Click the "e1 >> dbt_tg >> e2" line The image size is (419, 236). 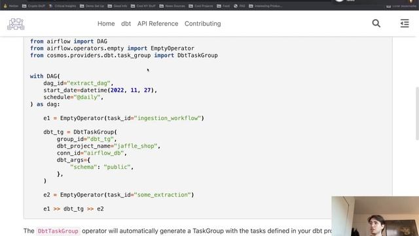[73, 208]
